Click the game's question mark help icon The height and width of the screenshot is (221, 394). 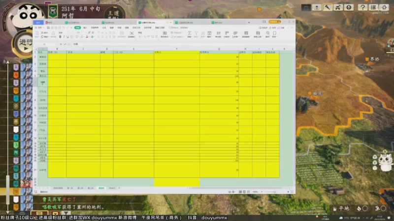[x=362, y=7]
